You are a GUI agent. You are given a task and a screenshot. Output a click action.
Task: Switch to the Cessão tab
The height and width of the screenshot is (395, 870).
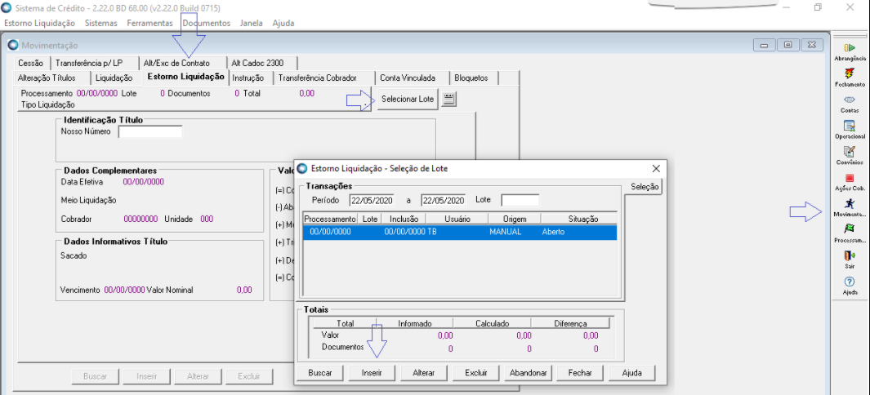30,63
